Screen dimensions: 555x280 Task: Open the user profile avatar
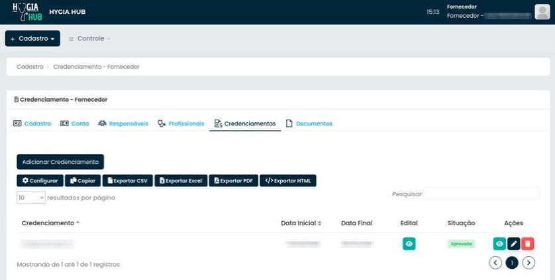coord(542,12)
